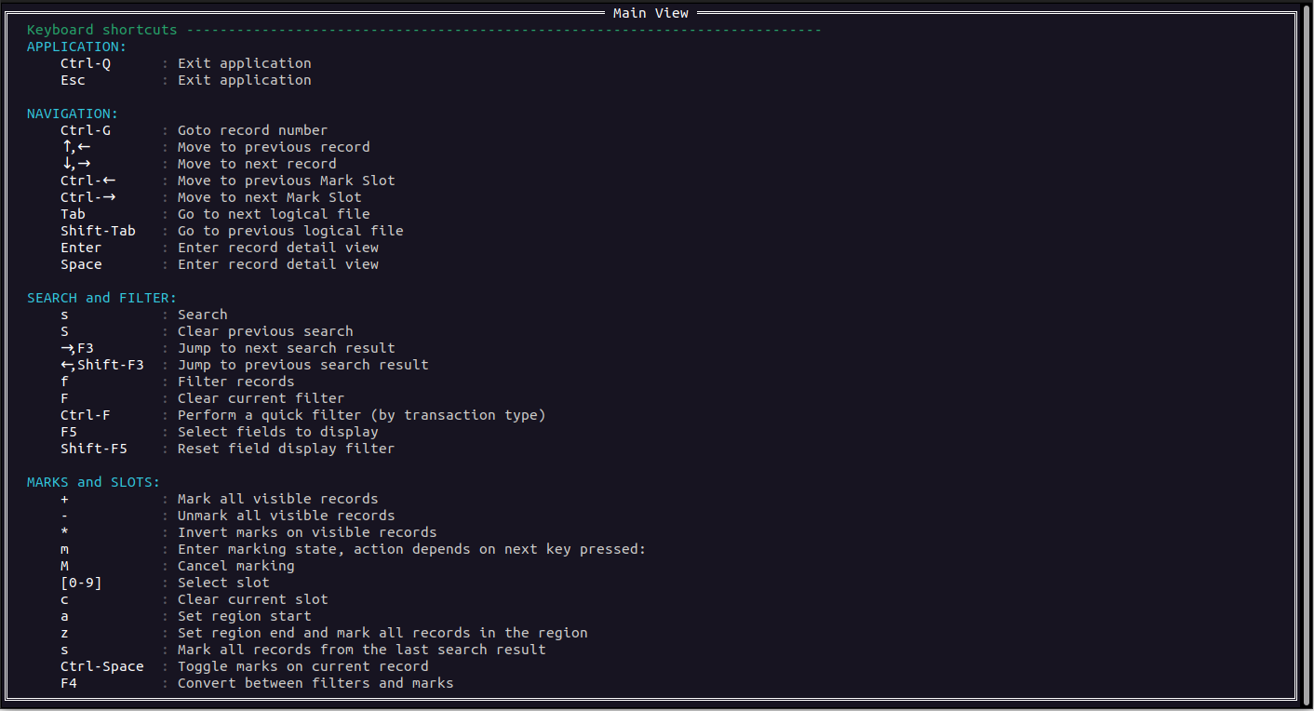Click the Ctrl-F quick filter key label

[x=86, y=415]
